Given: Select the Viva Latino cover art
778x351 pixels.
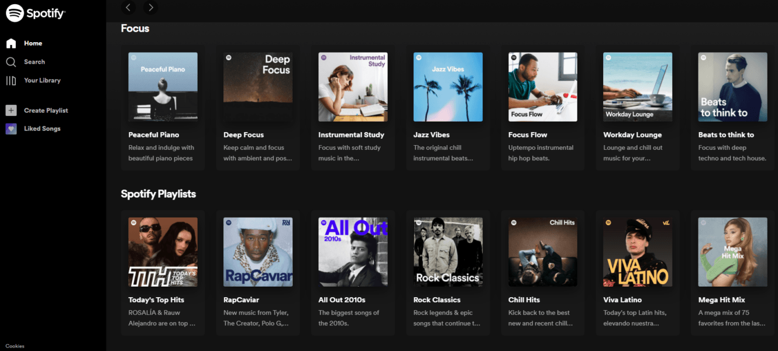Looking at the screenshot, I should pos(638,252).
